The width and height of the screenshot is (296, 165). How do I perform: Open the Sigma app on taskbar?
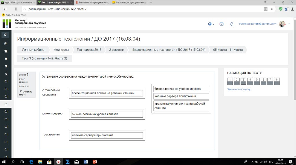coord(68,162)
